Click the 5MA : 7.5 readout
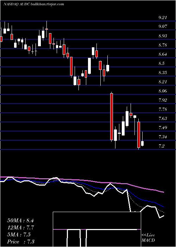Image resolution: width=176 pixels, height=247 pixels. (x=19, y=235)
